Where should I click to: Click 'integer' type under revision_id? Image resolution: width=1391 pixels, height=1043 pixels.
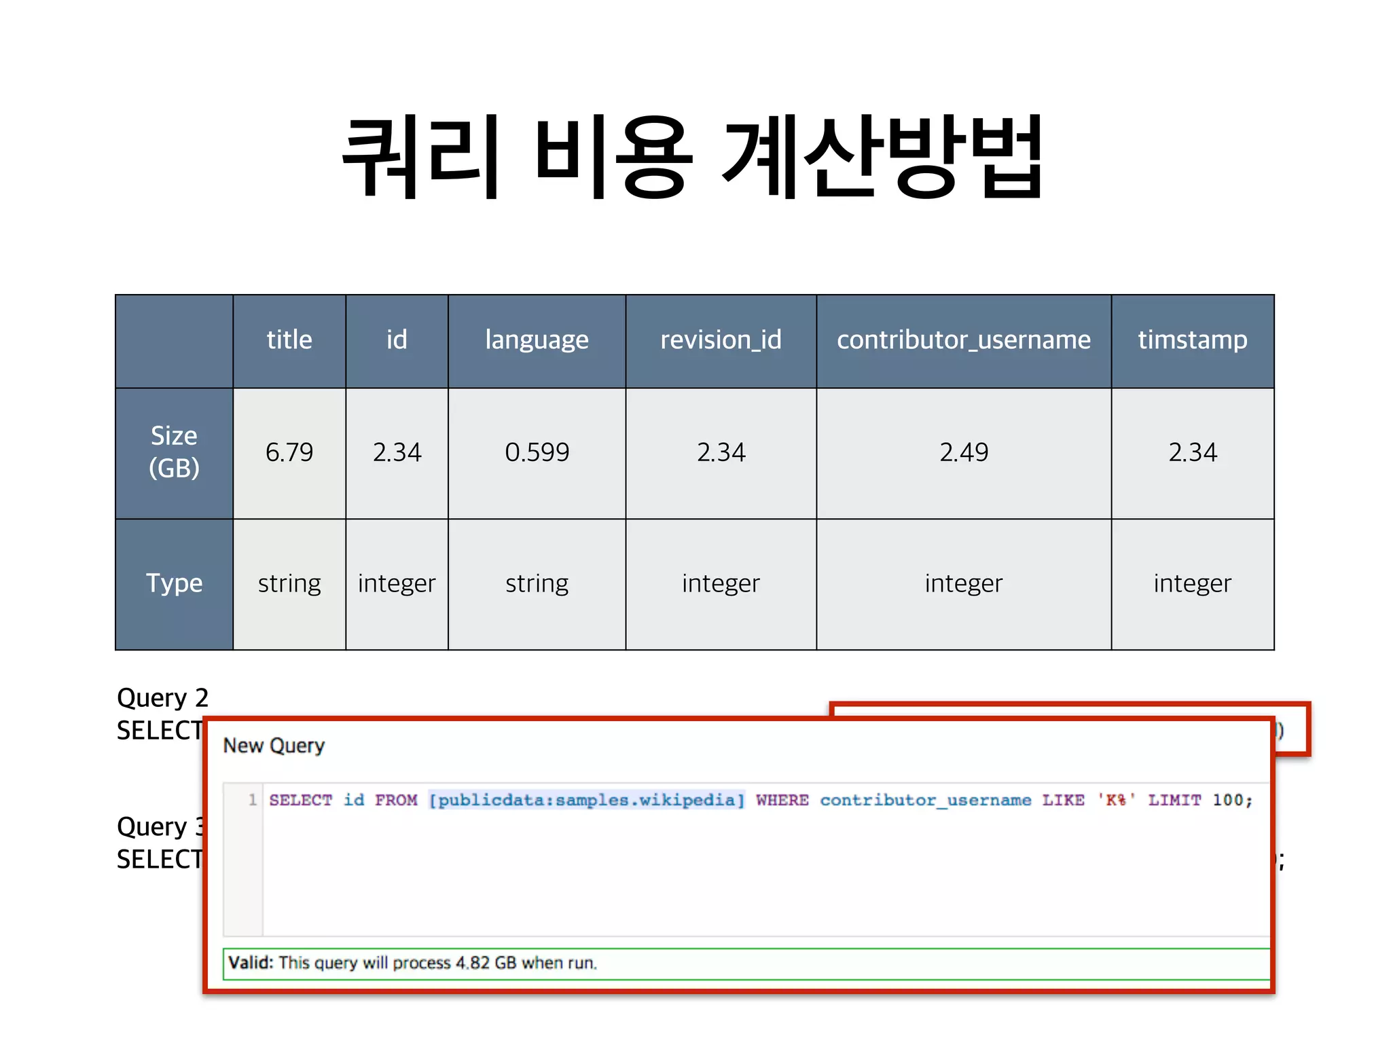(x=721, y=584)
